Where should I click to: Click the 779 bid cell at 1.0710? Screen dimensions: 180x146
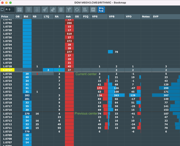(27, 132)
